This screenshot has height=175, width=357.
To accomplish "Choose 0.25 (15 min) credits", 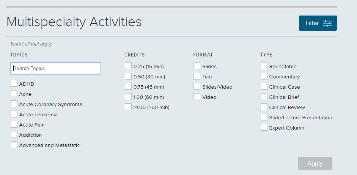I will coord(128,66).
